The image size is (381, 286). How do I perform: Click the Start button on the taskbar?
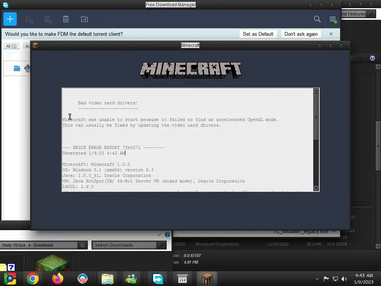tap(10, 279)
